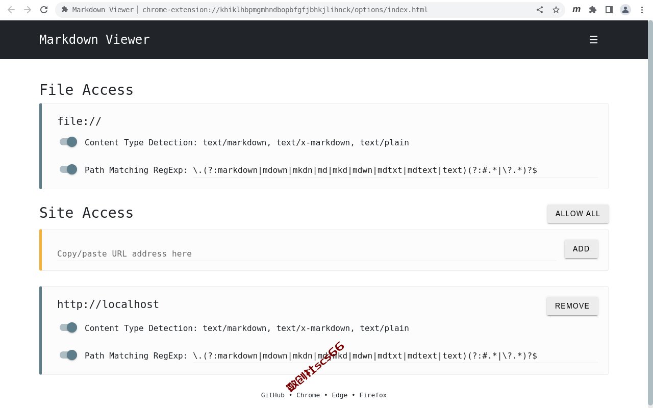The width and height of the screenshot is (653, 408).
Task: Open the Firefox footer link
Action: coord(373,395)
